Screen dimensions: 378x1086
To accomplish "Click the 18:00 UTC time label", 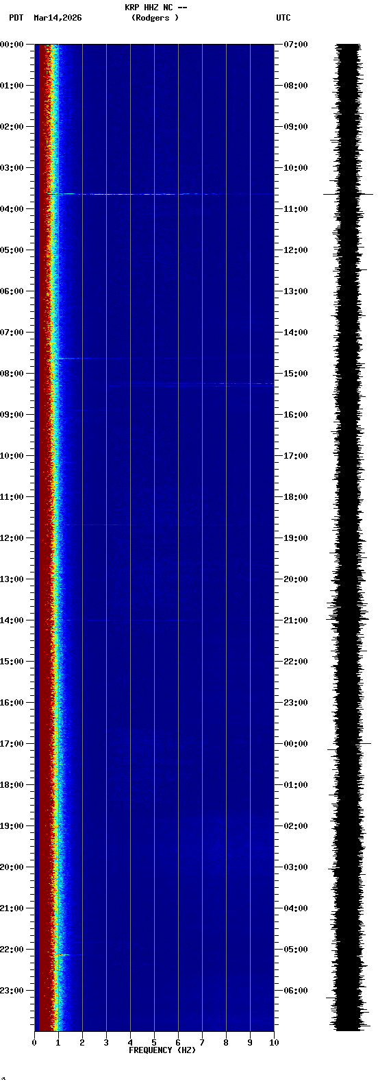I will point(296,497).
